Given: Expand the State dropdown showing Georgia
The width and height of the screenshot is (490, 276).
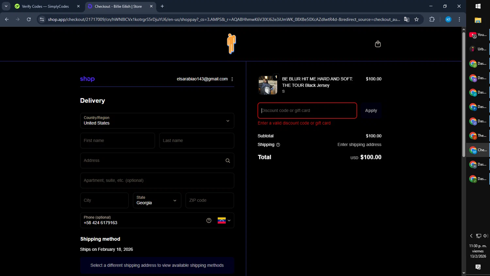Looking at the screenshot, I should [x=157, y=200].
